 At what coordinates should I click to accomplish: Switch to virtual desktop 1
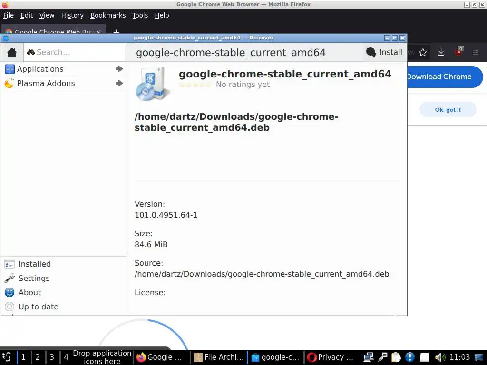point(23,357)
